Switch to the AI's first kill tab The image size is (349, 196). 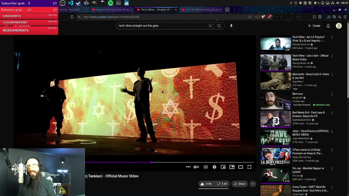pyautogui.click(x=201, y=10)
